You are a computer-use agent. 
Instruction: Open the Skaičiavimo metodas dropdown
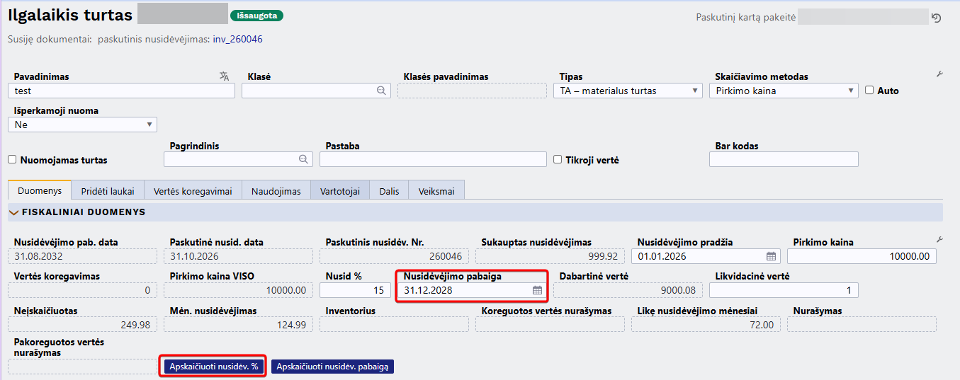tap(784, 91)
